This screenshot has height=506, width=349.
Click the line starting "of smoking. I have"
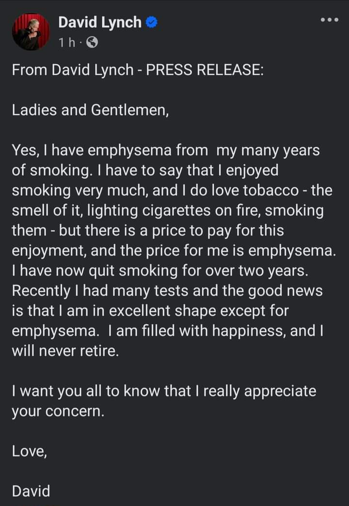(145, 170)
